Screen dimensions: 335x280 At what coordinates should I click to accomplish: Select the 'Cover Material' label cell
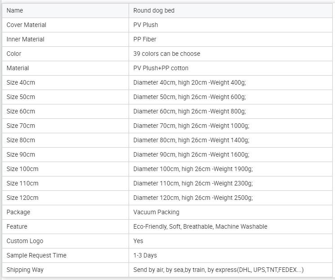point(65,25)
